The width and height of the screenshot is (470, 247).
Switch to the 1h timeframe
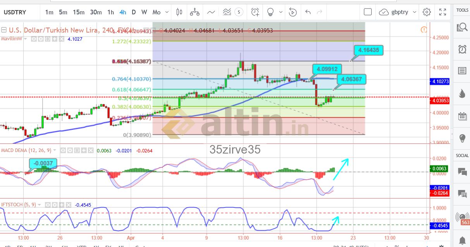(110, 12)
